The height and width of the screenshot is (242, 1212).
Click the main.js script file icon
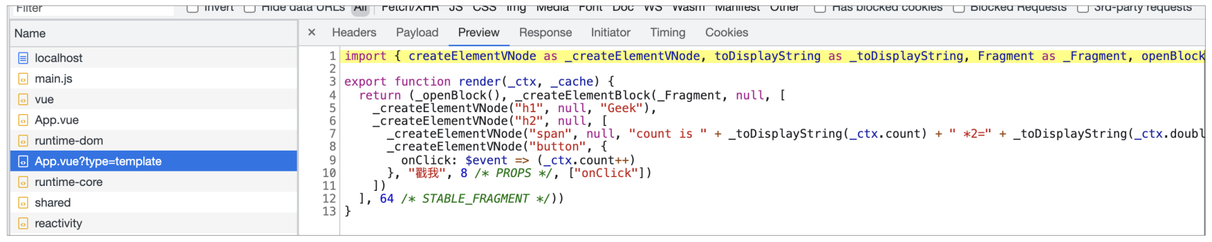[23, 79]
